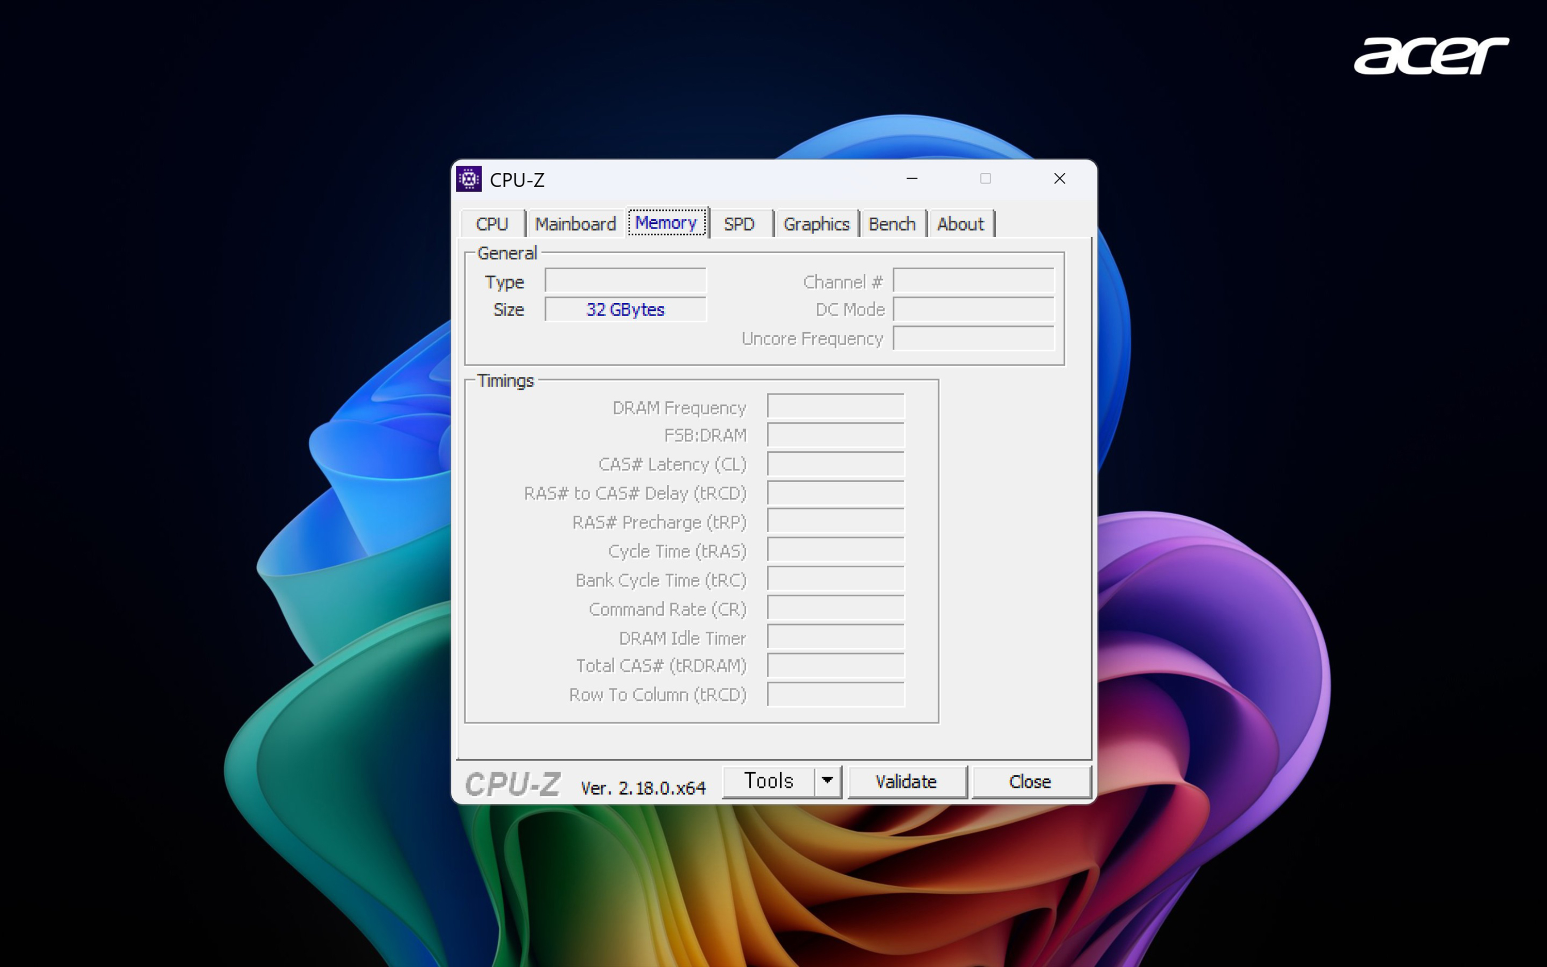Screen dimensions: 1547x967
Task: Click the 'Ver. 2.18.0.x64' version text
Action: point(643,788)
